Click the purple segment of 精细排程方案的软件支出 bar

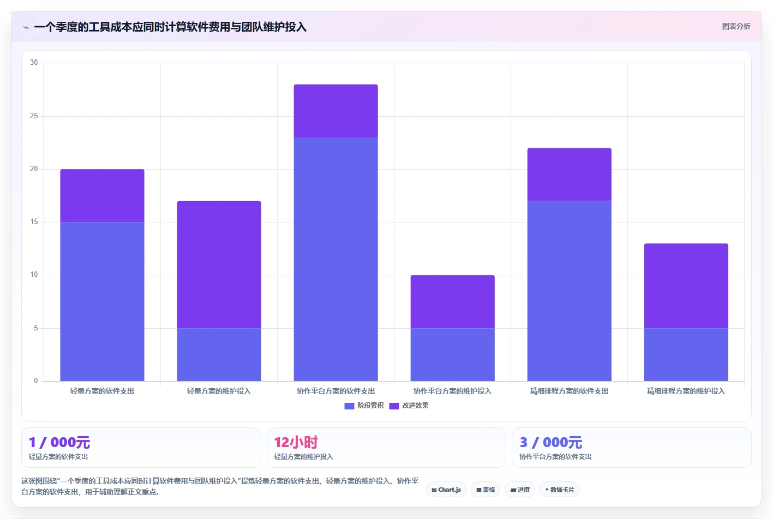(569, 174)
